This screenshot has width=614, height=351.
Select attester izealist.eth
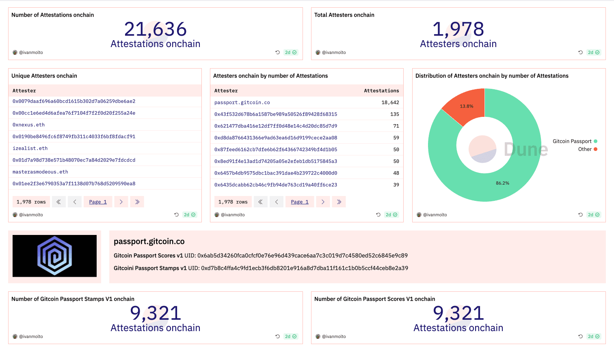point(30,149)
